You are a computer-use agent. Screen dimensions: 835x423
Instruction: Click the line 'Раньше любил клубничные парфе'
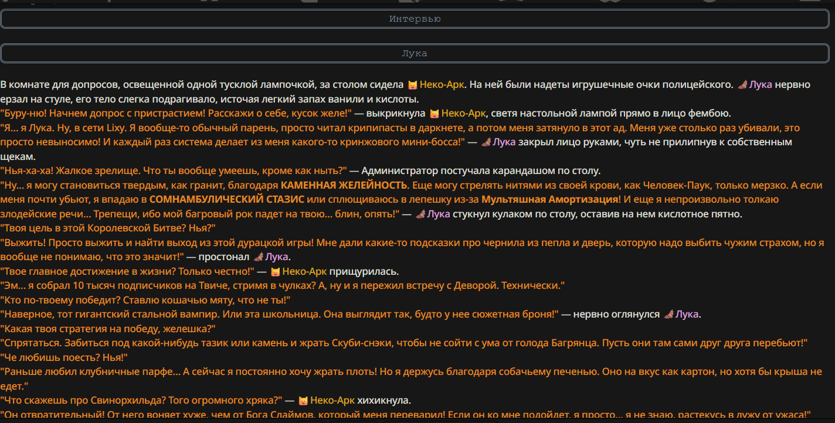pyautogui.click(x=411, y=379)
